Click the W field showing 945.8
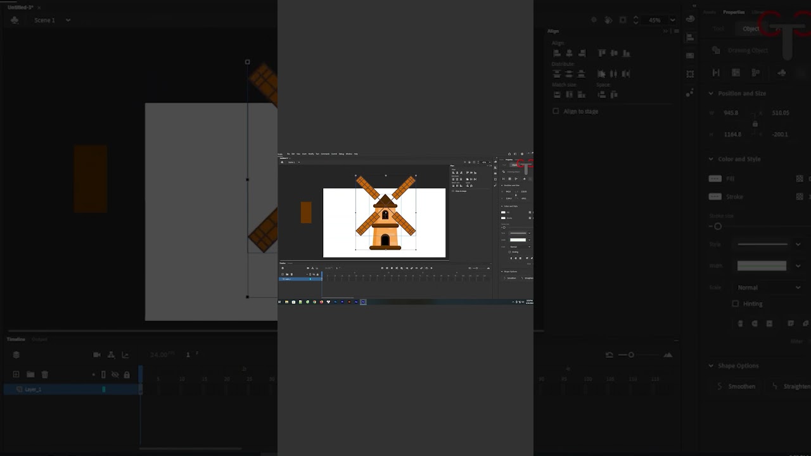 731,113
